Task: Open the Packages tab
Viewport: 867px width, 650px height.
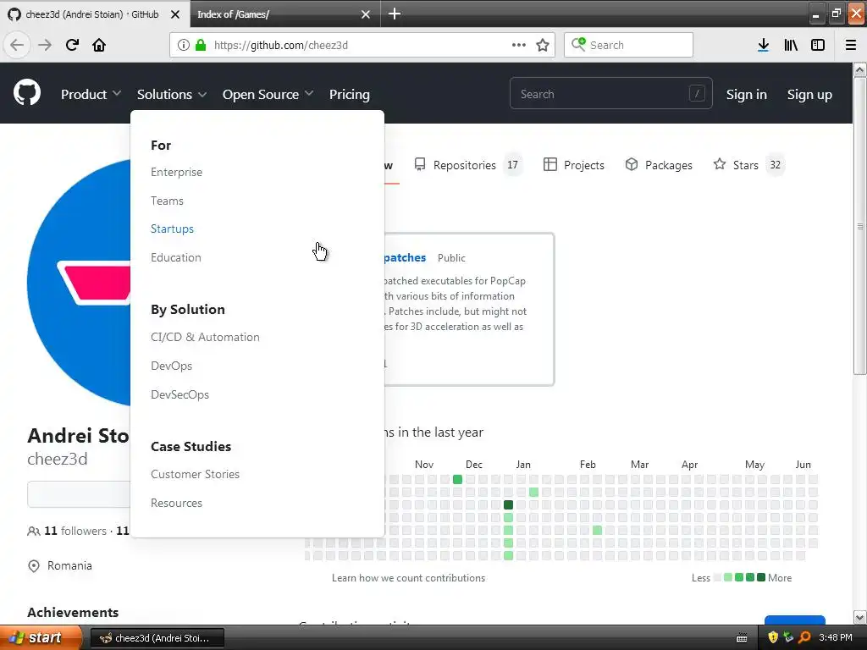Action: pos(659,165)
